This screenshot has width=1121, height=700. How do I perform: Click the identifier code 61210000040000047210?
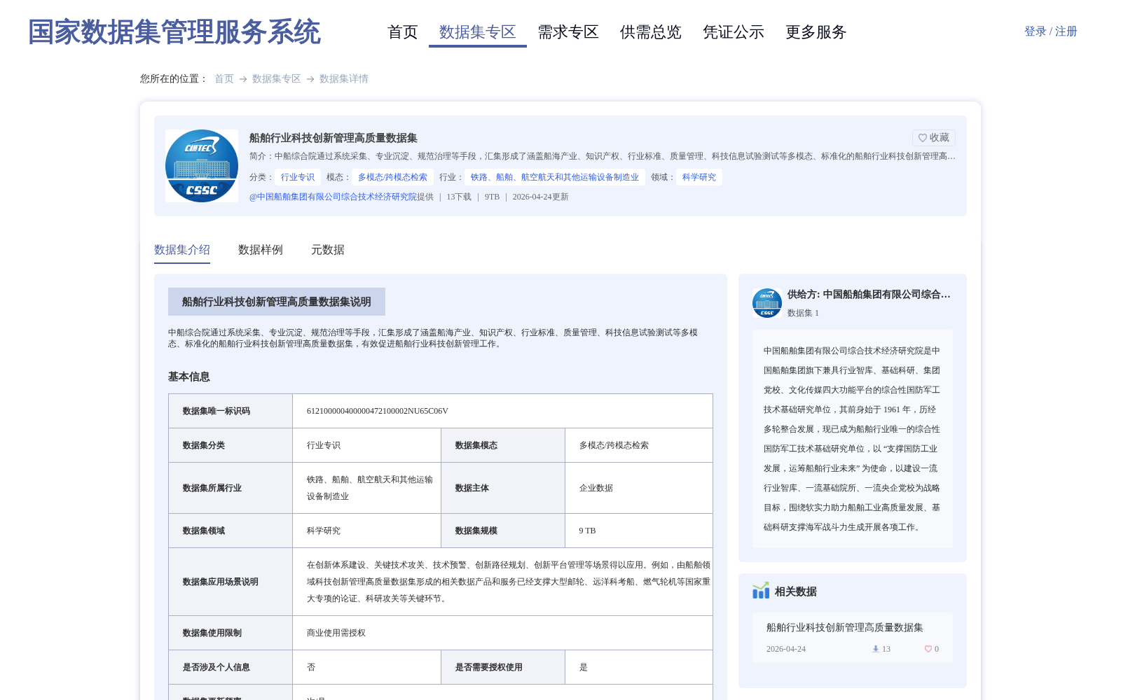click(378, 411)
